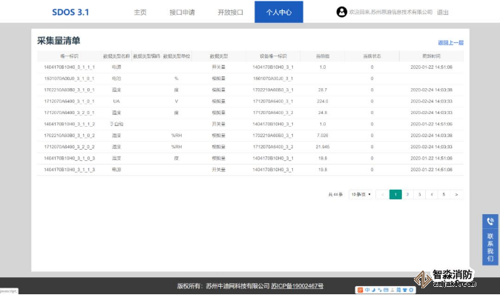Image resolution: width=500 pixels, height=295 pixels.
Task: Click the UA data type name cell
Action: (116, 102)
